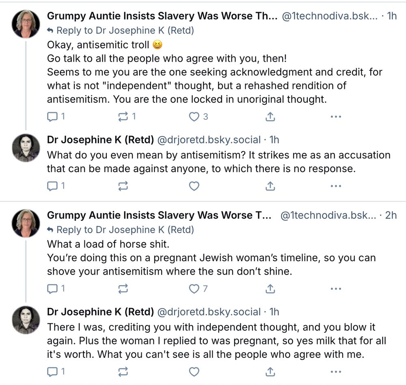Open the @drjoretd.bsky.social handle on top reply
This screenshot has width=406, height=385.
(x=209, y=140)
